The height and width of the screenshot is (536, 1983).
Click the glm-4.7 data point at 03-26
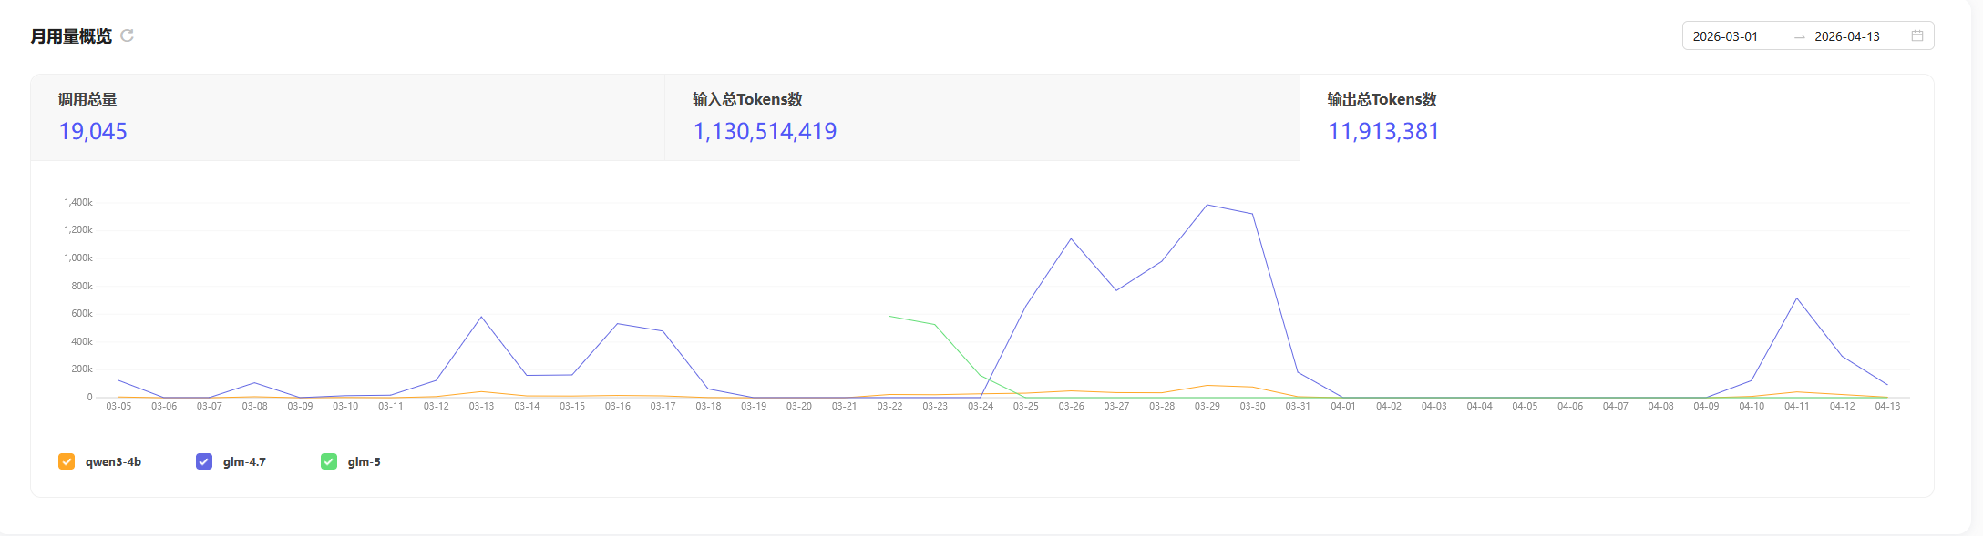tap(1071, 238)
